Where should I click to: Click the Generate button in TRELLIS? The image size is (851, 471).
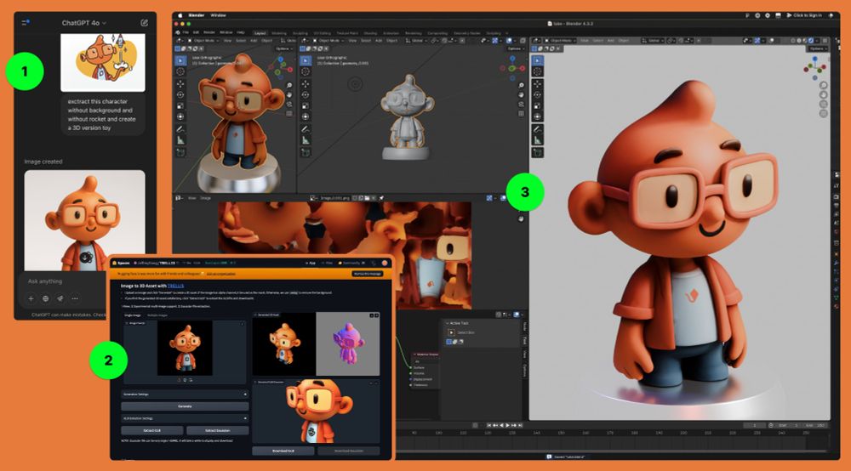click(185, 406)
